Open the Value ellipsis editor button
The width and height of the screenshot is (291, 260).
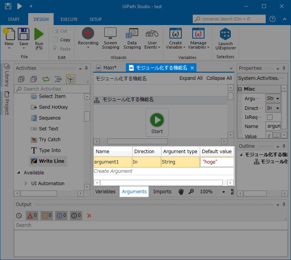coord(276,136)
